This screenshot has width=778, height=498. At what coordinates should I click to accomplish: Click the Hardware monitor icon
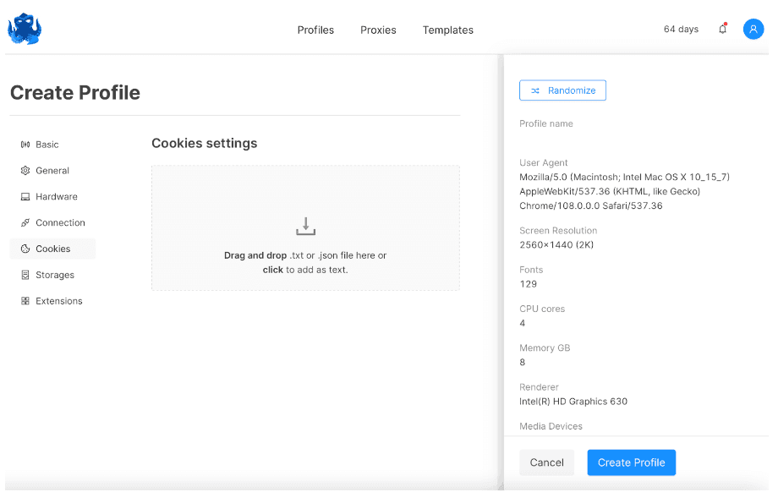tap(25, 197)
